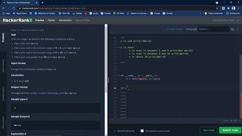
Task: Reload the page with refresh icon
Action: [14, 8]
